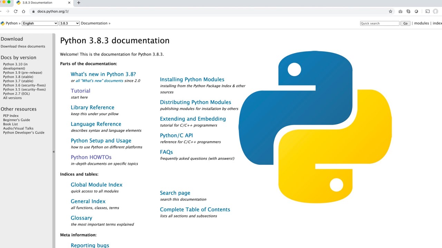The image size is (442, 248).
Task: Click Python 3.9 (pre-release) in sidebar
Action: click(x=22, y=73)
